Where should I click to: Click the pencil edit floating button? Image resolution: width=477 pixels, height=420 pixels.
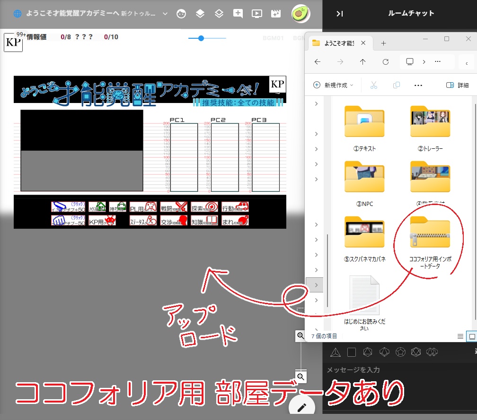click(302, 408)
